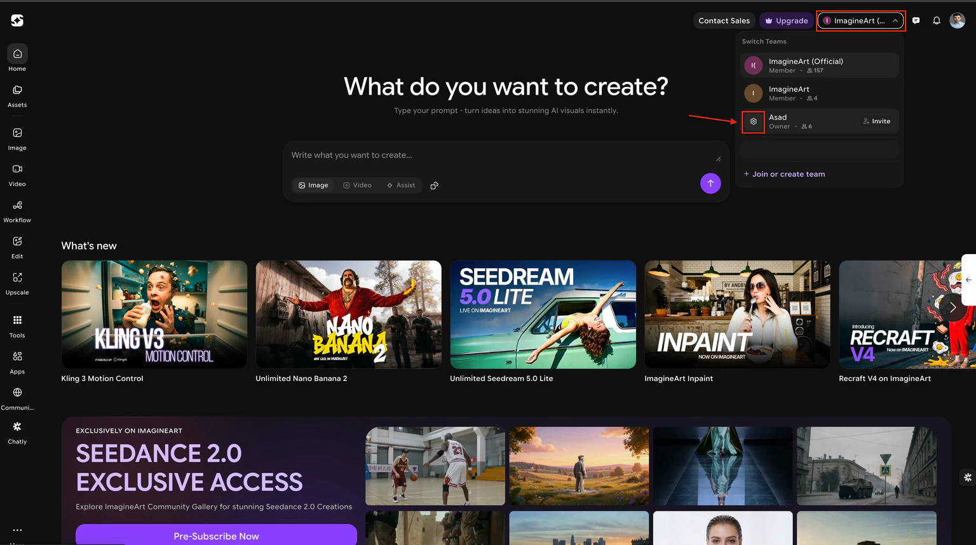This screenshot has width=976, height=545.
Task: Open the Image tool in sidebar
Action: point(17,138)
